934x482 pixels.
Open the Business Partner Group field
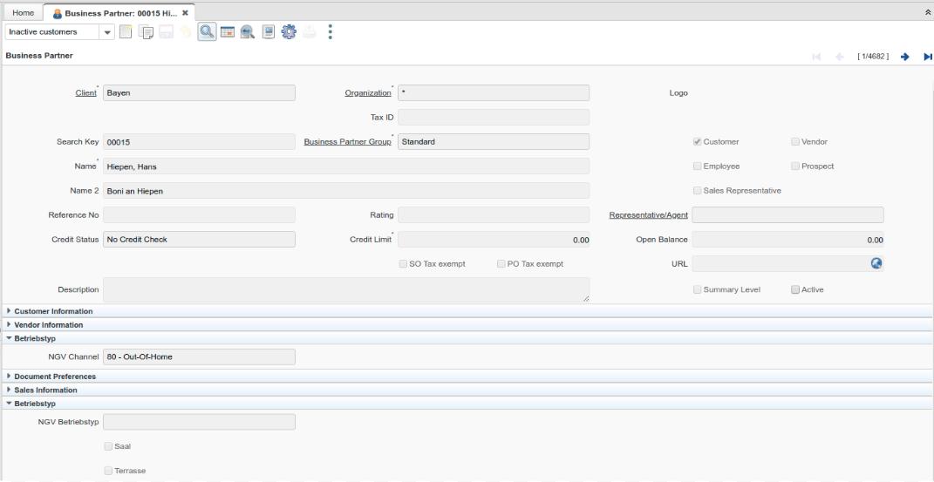[494, 141]
